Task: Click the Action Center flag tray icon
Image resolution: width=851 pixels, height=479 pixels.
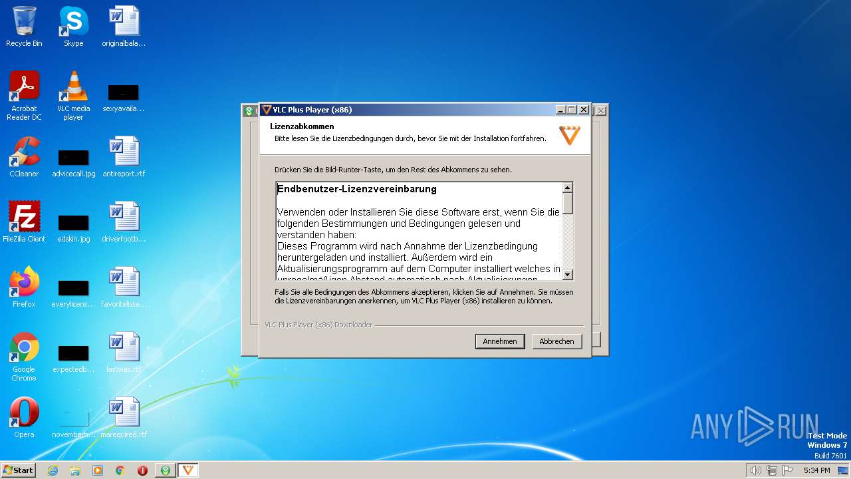Action: 787,470
